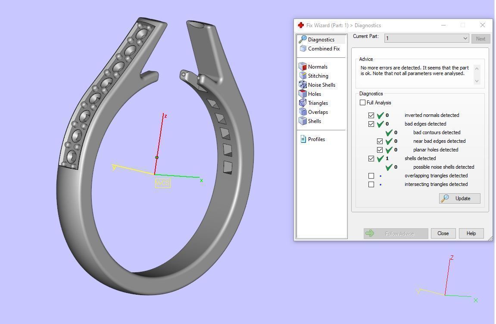The image size is (496, 324).
Task: Click the Normals cube icon
Action: click(x=303, y=66)
